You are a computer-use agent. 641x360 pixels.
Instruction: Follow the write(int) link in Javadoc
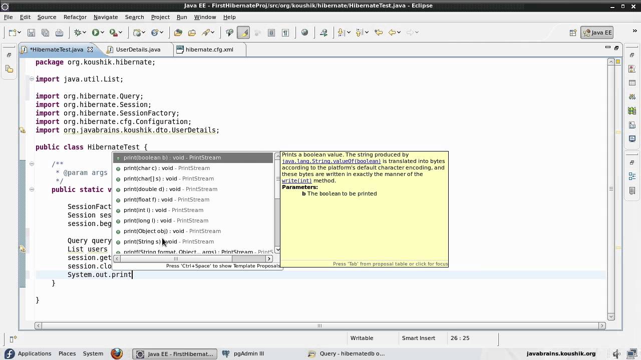[x=296, y=180]
